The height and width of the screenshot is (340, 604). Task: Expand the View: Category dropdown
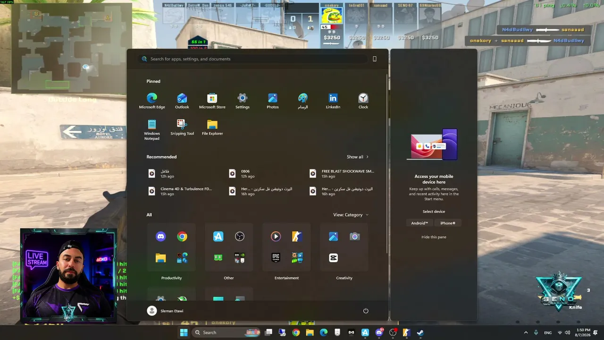click(x=351, y=215)
